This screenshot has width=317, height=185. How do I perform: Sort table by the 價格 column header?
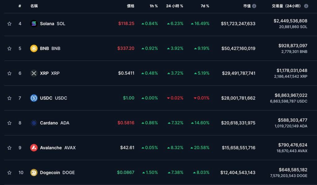point(131,6)
